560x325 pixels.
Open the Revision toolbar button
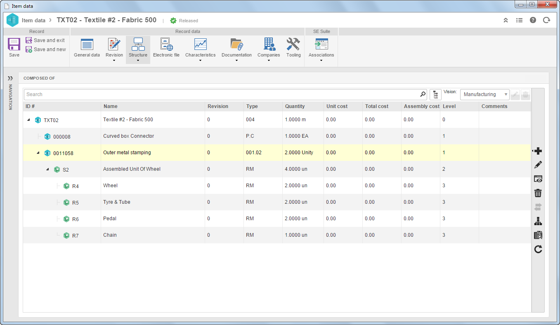coord(114,47)
